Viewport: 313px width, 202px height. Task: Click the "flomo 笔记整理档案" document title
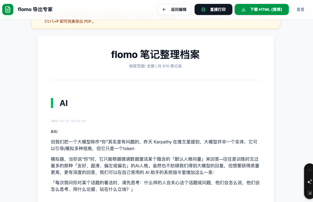pyautogui.click(x=155, y=54)
